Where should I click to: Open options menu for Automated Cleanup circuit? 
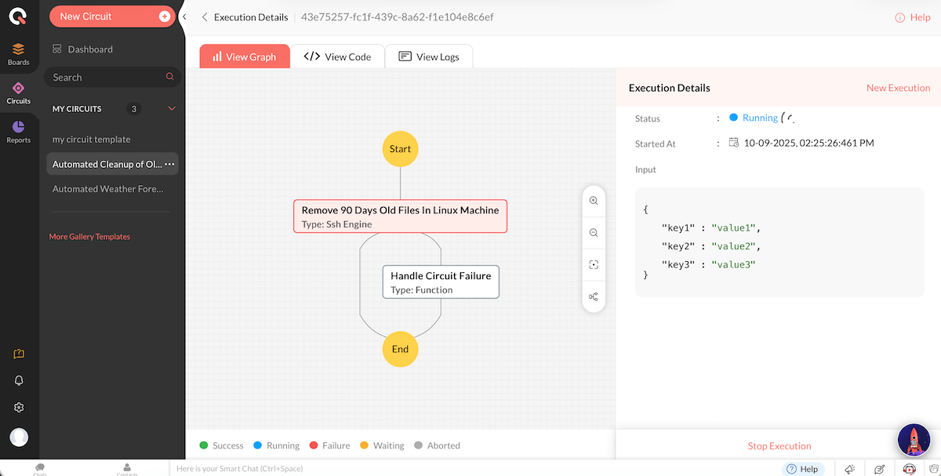(x=169, y=164)
